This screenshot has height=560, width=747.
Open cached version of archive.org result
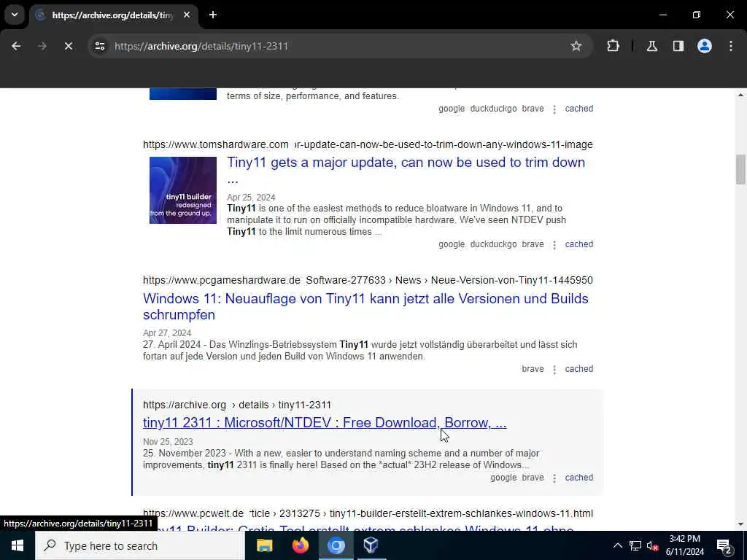[578, 478]
